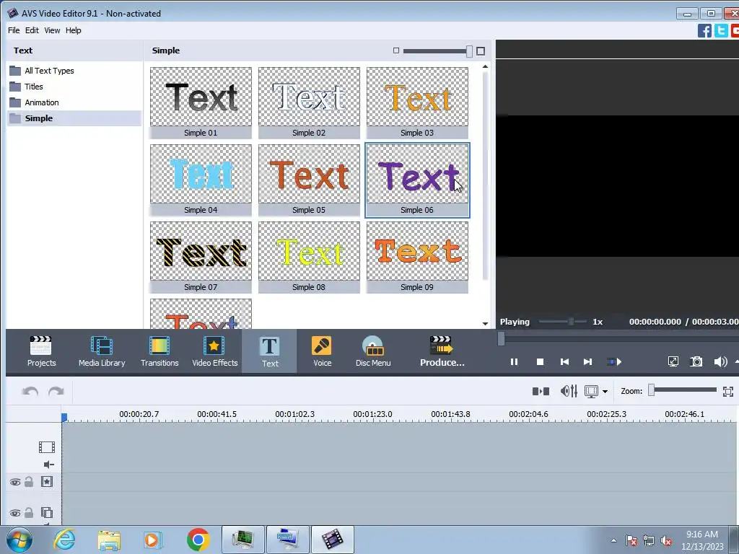Image resolution: width=739 pixels, height=554 pixels.
Task: Undo the last action
Action: [30, 392]
